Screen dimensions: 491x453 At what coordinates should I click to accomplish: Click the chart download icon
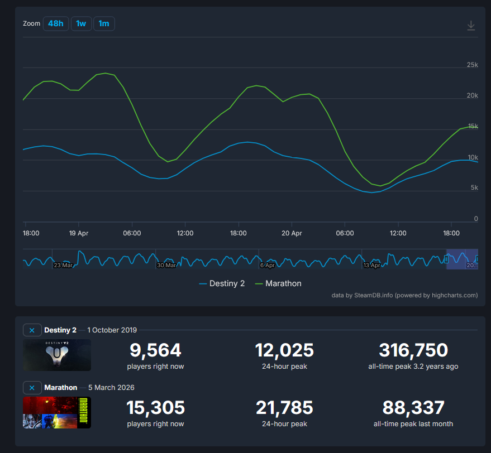pos(471,25)
